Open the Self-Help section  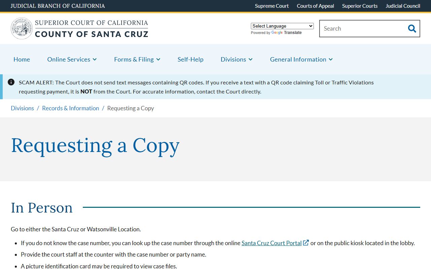pyautogui.click(x=190, y=59)
